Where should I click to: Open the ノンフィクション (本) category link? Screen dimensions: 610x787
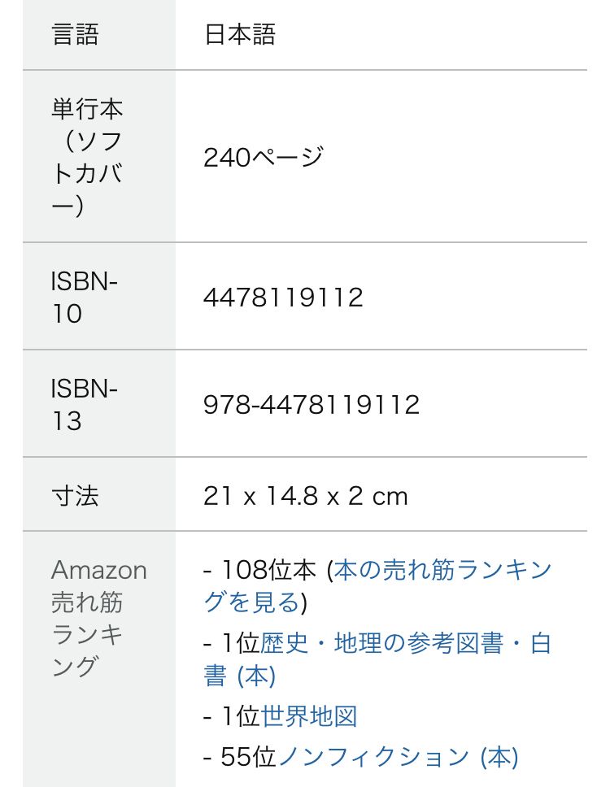pos(398,756)
